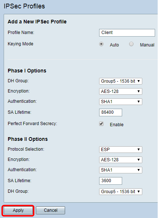
Task: Open the Phase II Encryption dropdown
Action: click(x=121, y=160)
